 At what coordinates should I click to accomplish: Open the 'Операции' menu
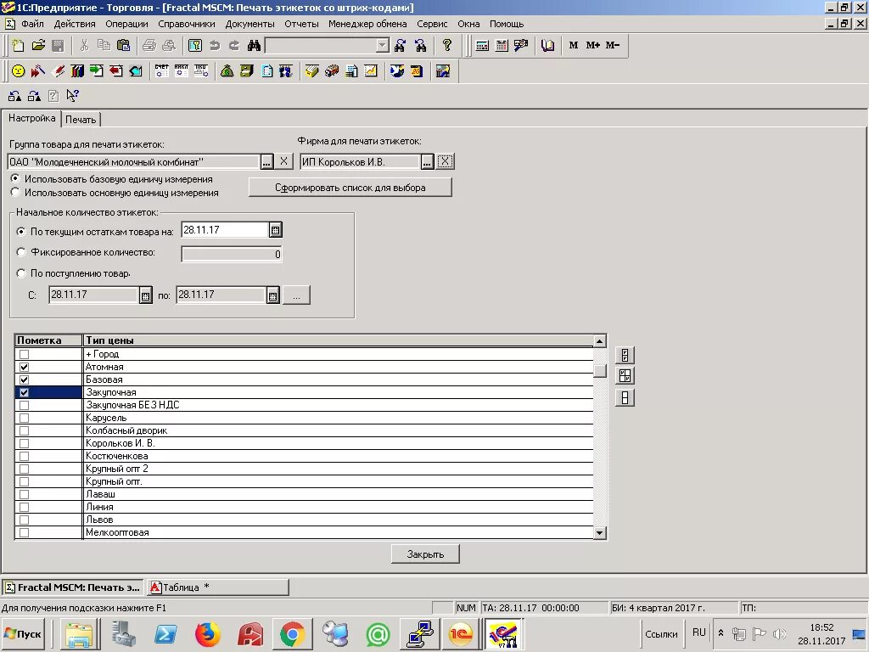(x=127, y=24)
